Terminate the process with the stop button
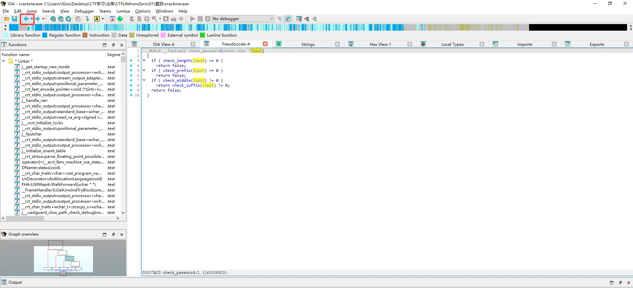This screenshot has width=633, height=288. coord(208,19)
